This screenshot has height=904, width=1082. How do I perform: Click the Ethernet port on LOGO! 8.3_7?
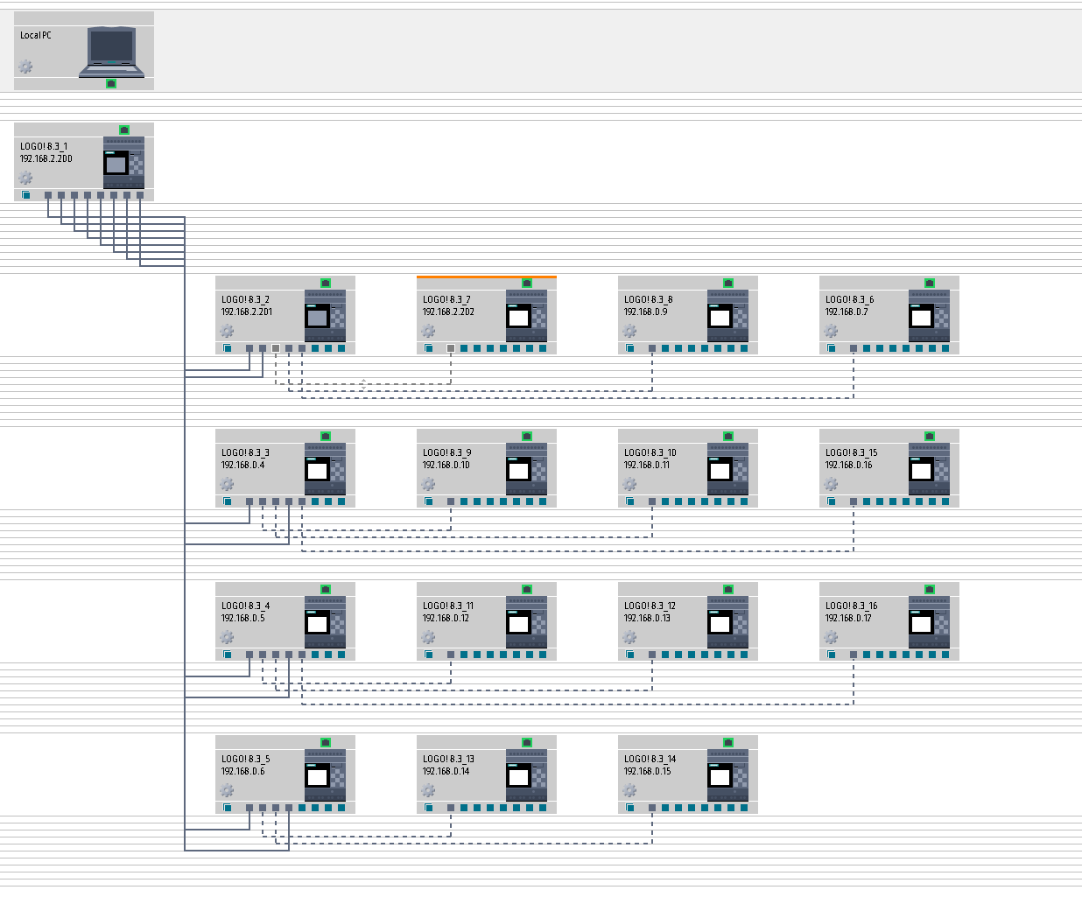(x=527, y=283)
